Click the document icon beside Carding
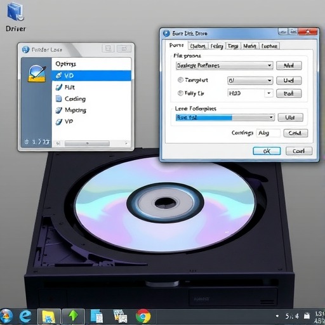 58,98
